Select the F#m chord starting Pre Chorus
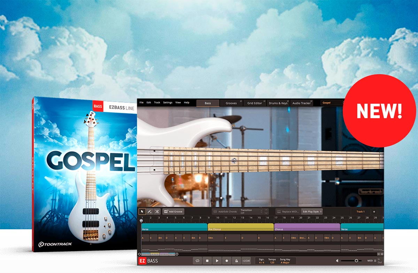418x273 pixels. pos(216,239)
